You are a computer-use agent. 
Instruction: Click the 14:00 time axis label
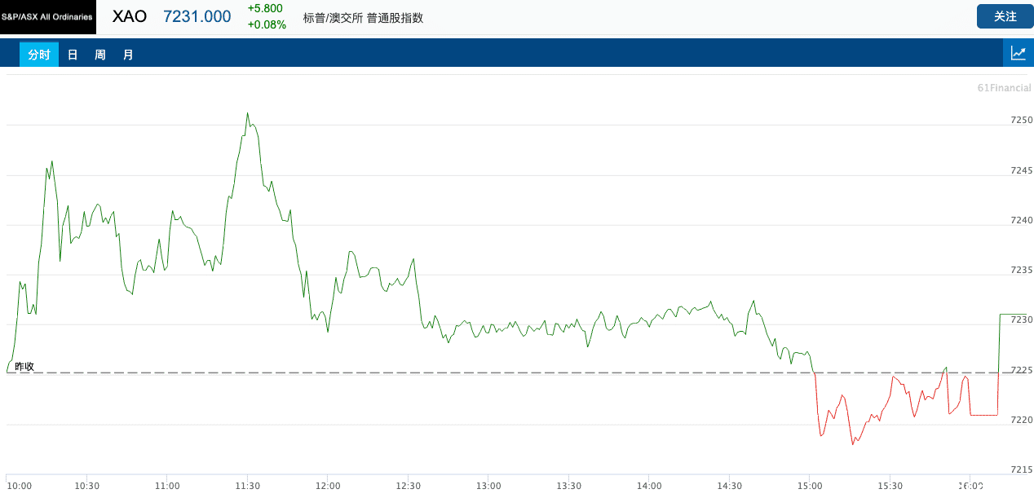(x=649, y=486)
